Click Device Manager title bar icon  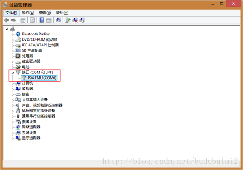click(x=5, y=5)
